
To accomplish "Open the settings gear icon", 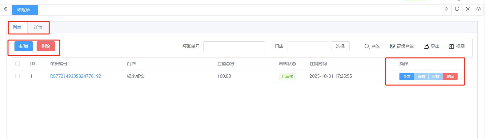I will (479, 9).
